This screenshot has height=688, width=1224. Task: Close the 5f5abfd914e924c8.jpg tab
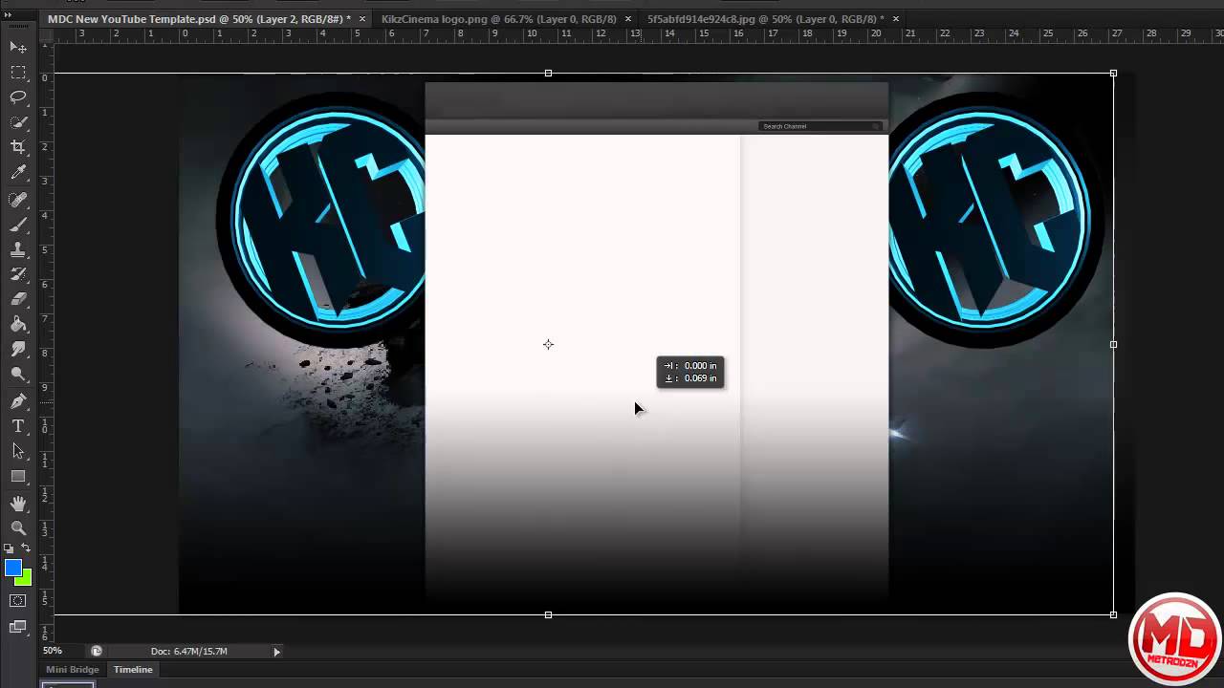click(896, 19)
